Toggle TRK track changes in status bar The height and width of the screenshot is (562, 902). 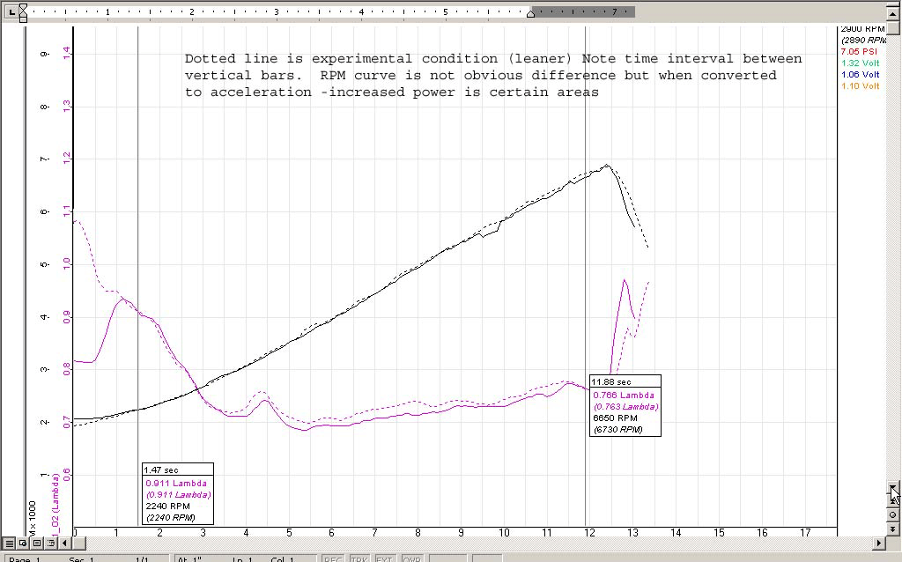(359, 559)
